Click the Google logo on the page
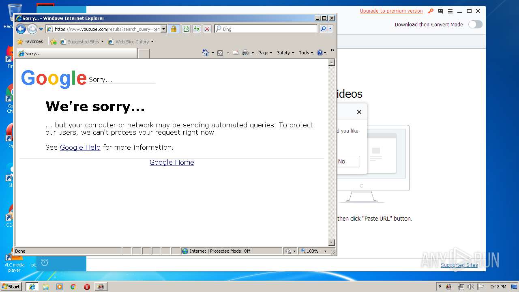Screen dimensions: 519x292 tap(54, 78)
